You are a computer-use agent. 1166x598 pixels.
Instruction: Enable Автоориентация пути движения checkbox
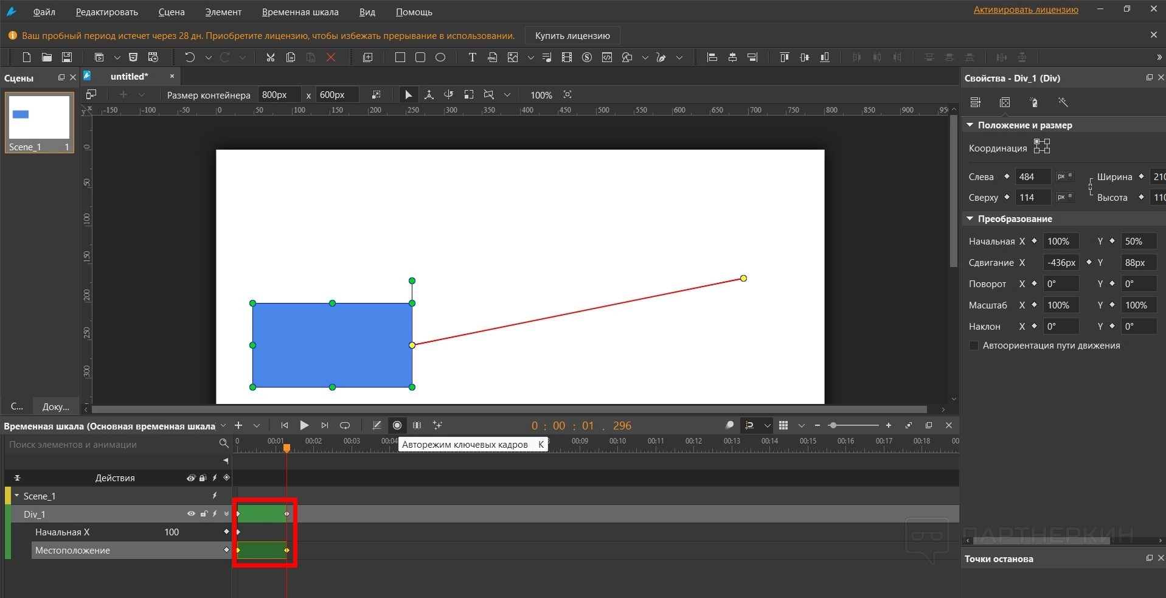coord(974,346)
